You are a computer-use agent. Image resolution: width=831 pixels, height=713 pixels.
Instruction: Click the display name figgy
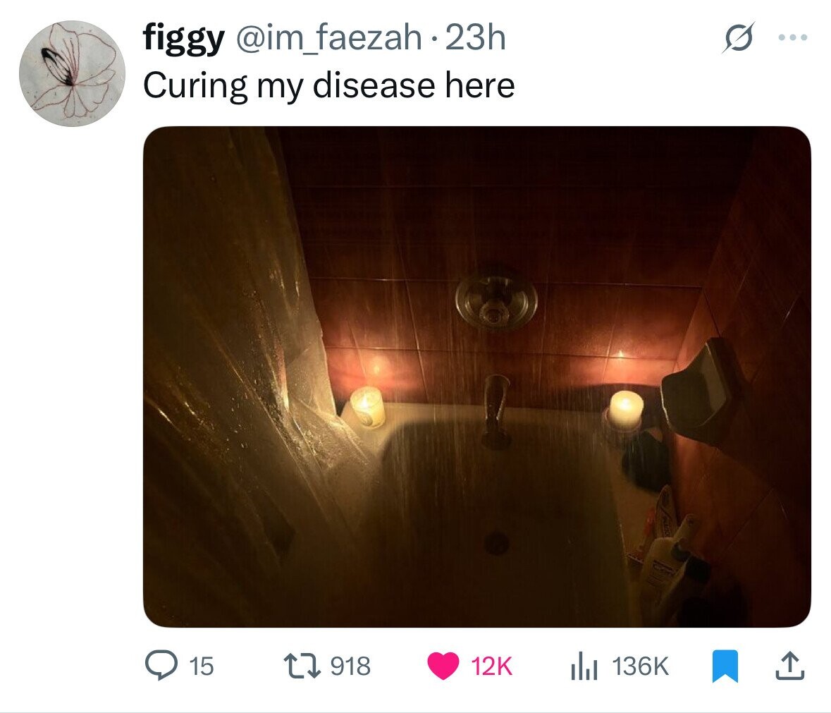[183, 39]
